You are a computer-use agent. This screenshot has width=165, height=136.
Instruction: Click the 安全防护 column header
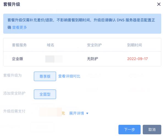pyautogui.click(x=94, y=45)
